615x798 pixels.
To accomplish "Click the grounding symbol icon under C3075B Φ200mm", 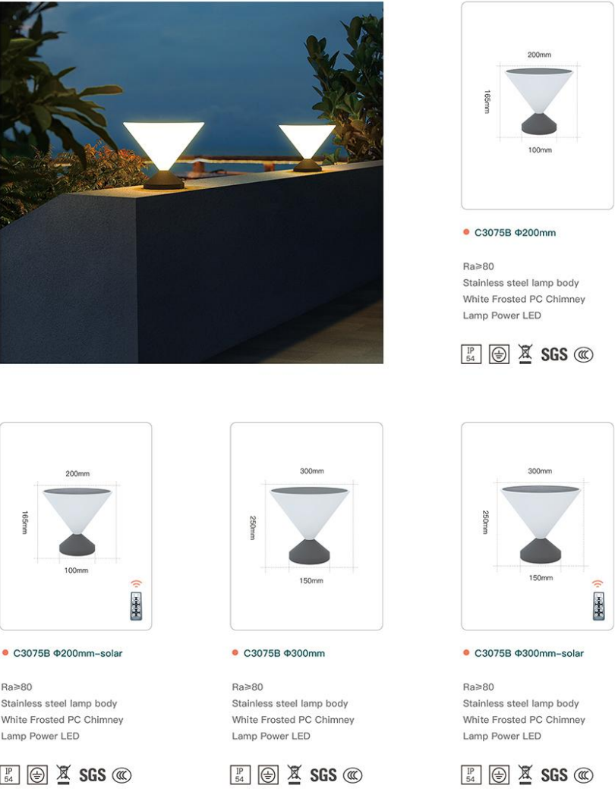I will 499,354.
